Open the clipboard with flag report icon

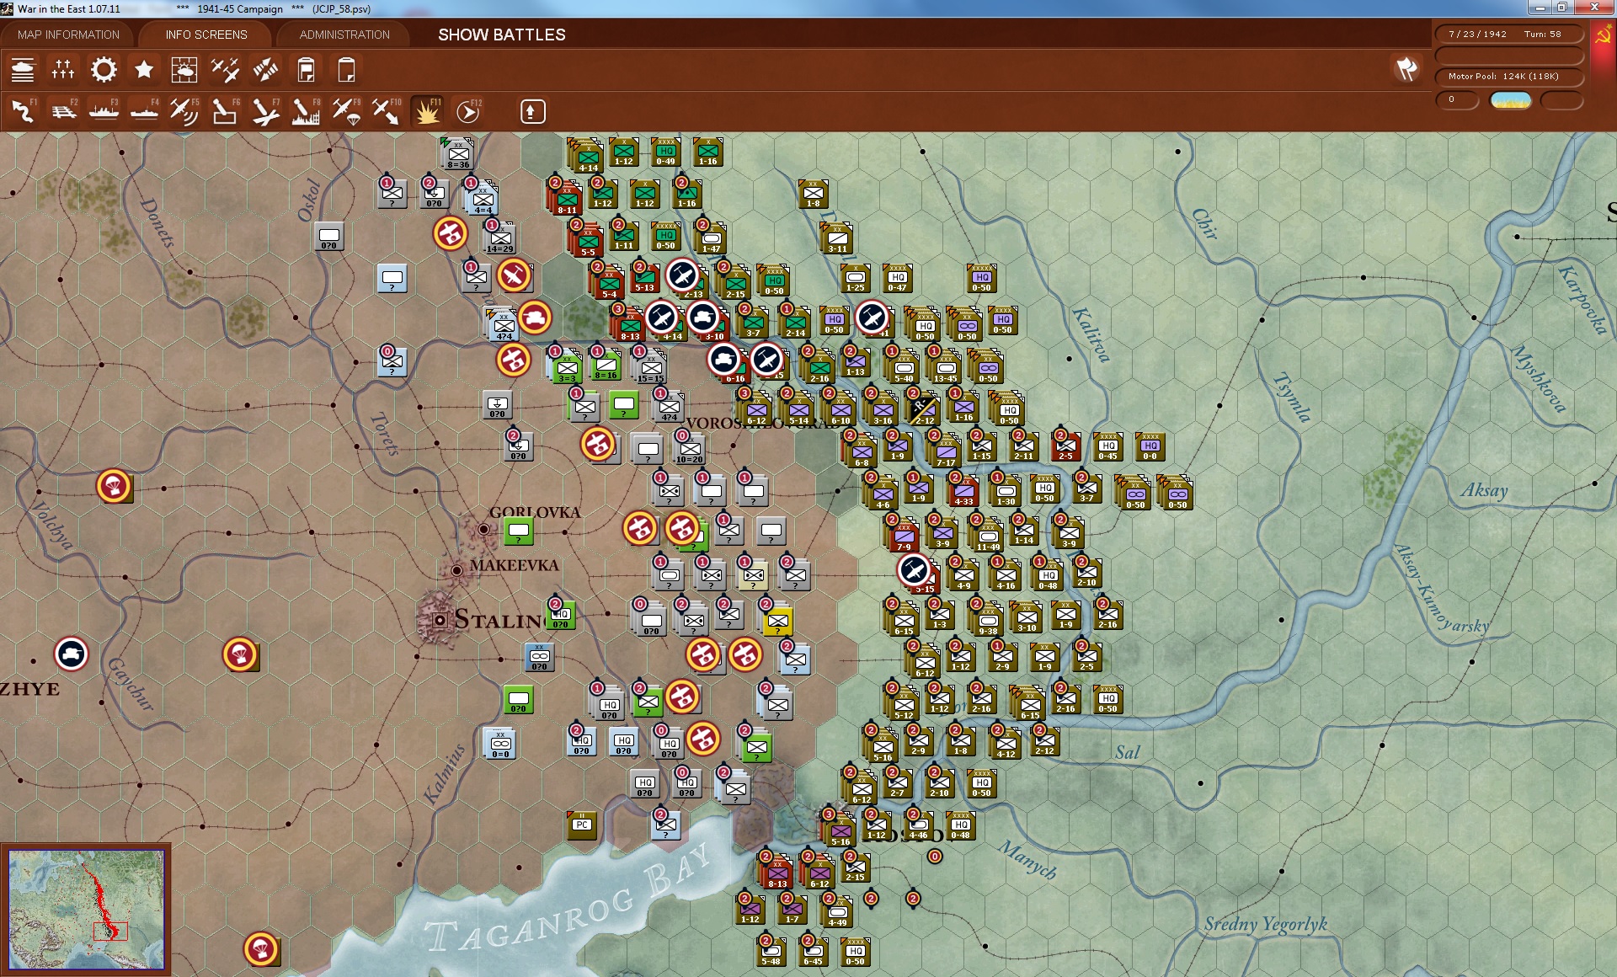306,70
